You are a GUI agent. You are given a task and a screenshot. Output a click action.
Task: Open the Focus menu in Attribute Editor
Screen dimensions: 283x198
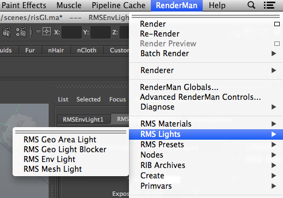coord(117,99)
